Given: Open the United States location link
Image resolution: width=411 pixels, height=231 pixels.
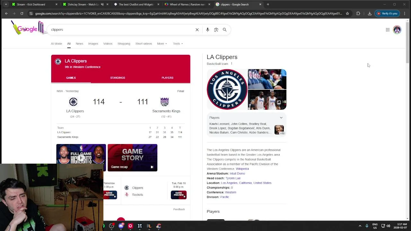Looking at the screenshot, I should click(x=262, y=183).
